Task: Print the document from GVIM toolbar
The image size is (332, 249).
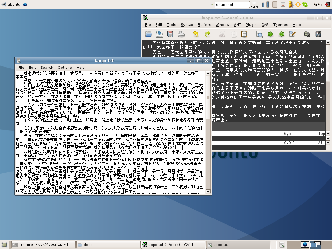Action: point(181,34)
